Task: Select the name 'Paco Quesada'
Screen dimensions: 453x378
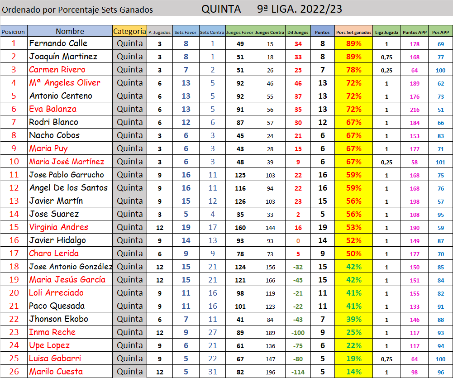Action: pyautogui.click(x=57, y=306)
